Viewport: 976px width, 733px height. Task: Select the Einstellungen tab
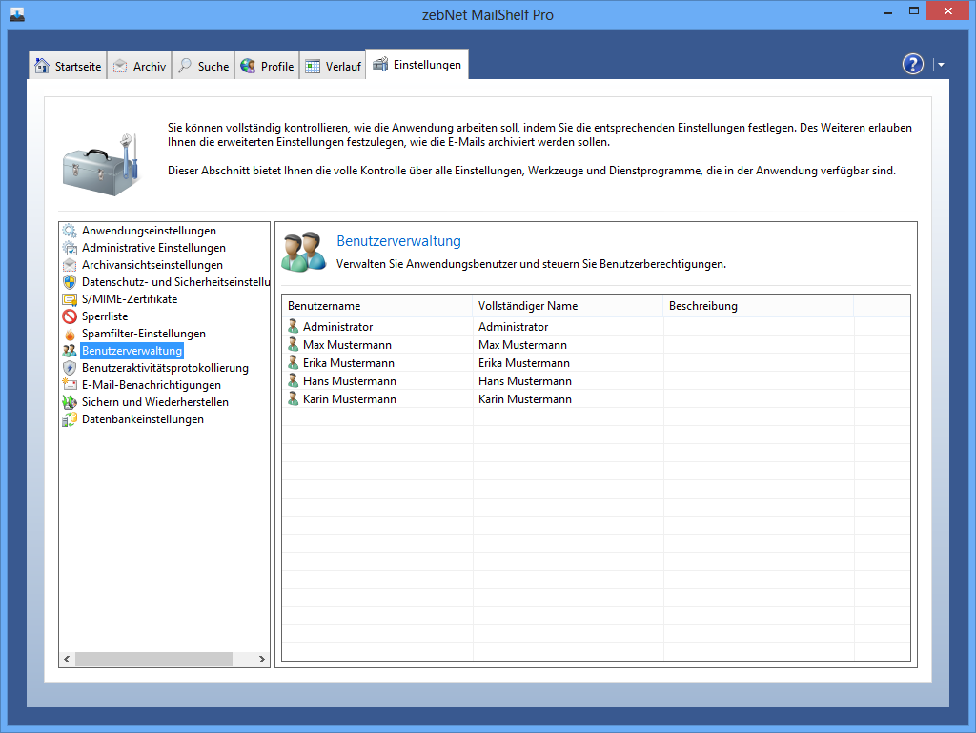tap(417, 65)
